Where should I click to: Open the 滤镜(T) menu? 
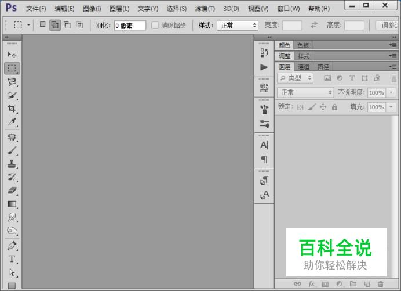(205, 9)
